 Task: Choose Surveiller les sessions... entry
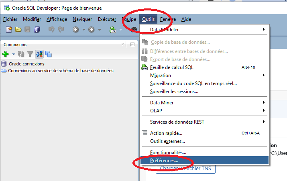(204, 92)
